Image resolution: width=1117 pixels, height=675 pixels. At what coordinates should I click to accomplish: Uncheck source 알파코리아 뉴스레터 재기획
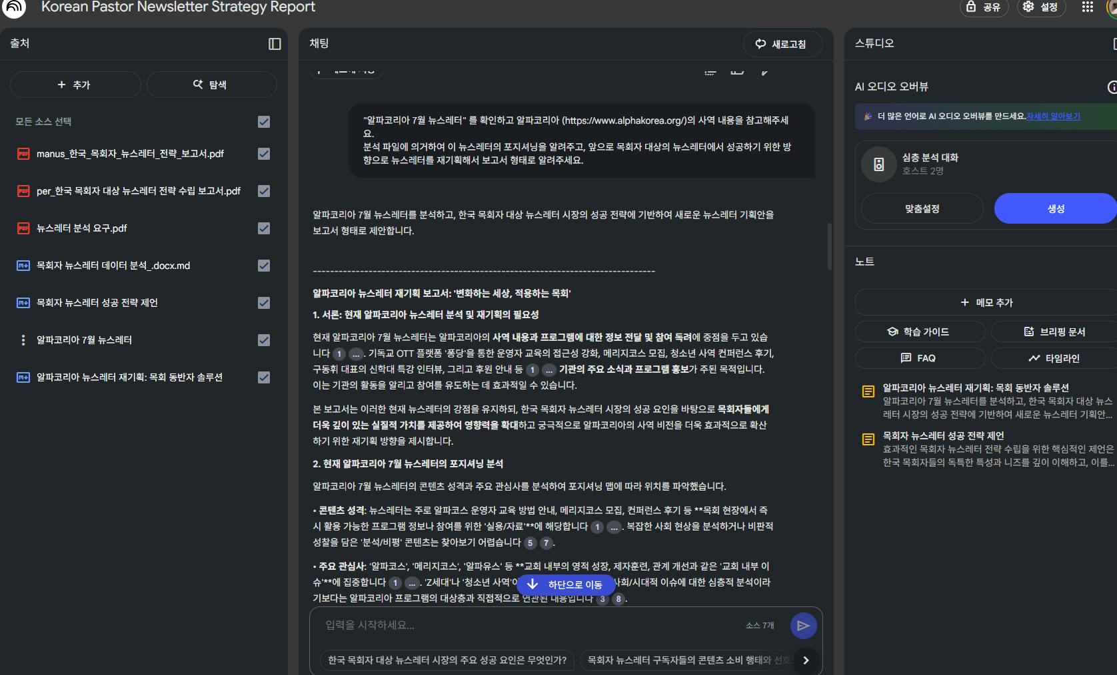(264, 377)
